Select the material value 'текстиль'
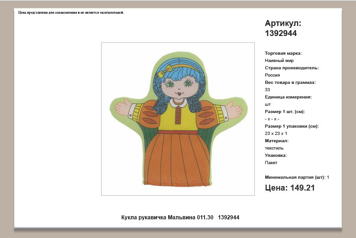Screen dimensions: 356x238 274,148
